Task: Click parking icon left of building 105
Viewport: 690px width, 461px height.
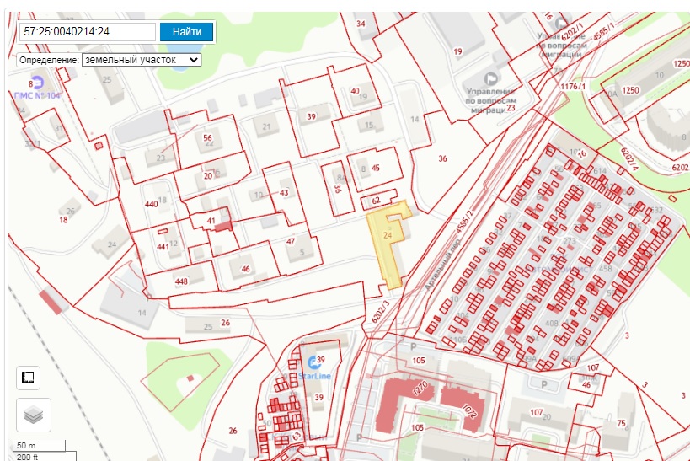Action: click(412, 346)
